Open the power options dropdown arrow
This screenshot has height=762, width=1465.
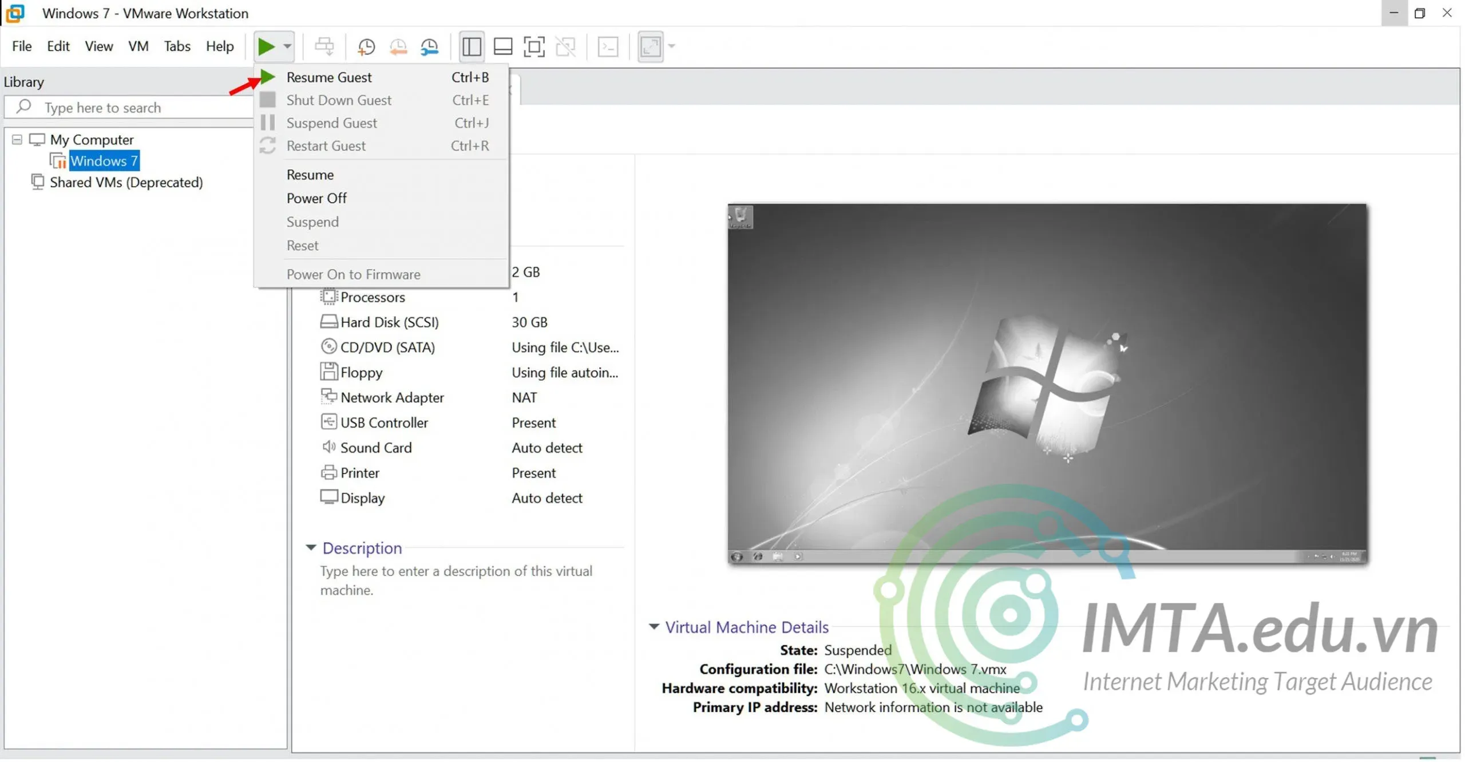tap(287, 46)
